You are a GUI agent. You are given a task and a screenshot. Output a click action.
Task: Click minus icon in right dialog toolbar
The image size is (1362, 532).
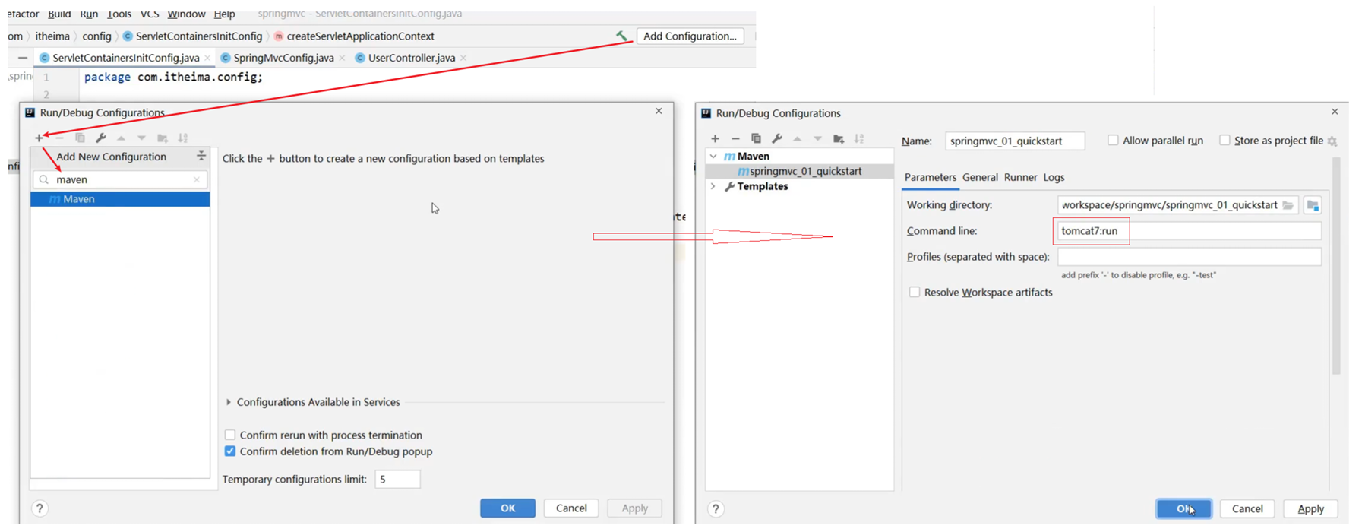(x=735, y=138)
